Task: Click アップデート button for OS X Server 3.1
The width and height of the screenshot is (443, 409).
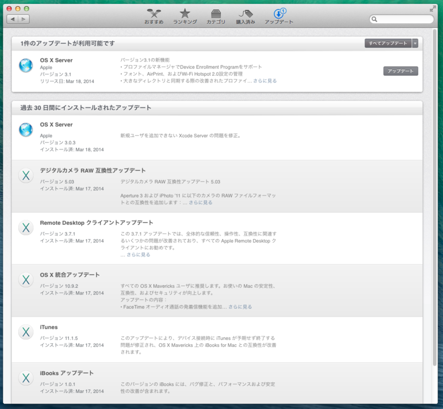Action: point(400,71)
